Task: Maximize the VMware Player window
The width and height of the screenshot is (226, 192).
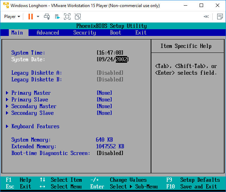Action: point(201,6)
